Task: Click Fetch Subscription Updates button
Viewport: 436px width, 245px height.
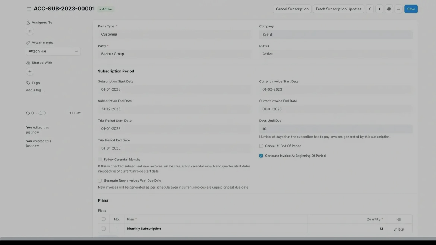Action: coord(338,9)
